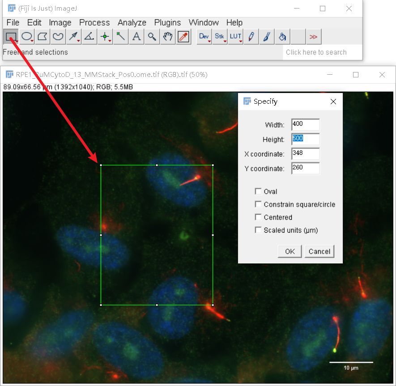Viewport: 396px width, 386px height.
Task: Open the File menu
Action: [x=13, y=22]
